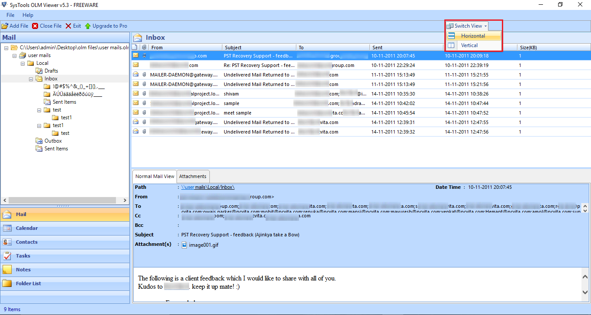Select email sent 14-11-2011 12:39:32

(x=361, y=132)
